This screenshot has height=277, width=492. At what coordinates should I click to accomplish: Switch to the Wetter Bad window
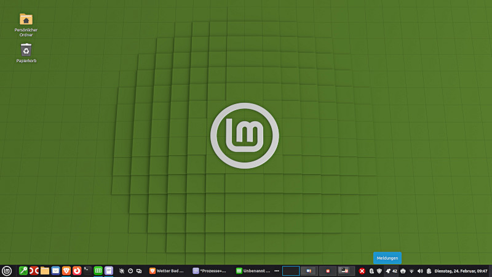pos(167,271)
